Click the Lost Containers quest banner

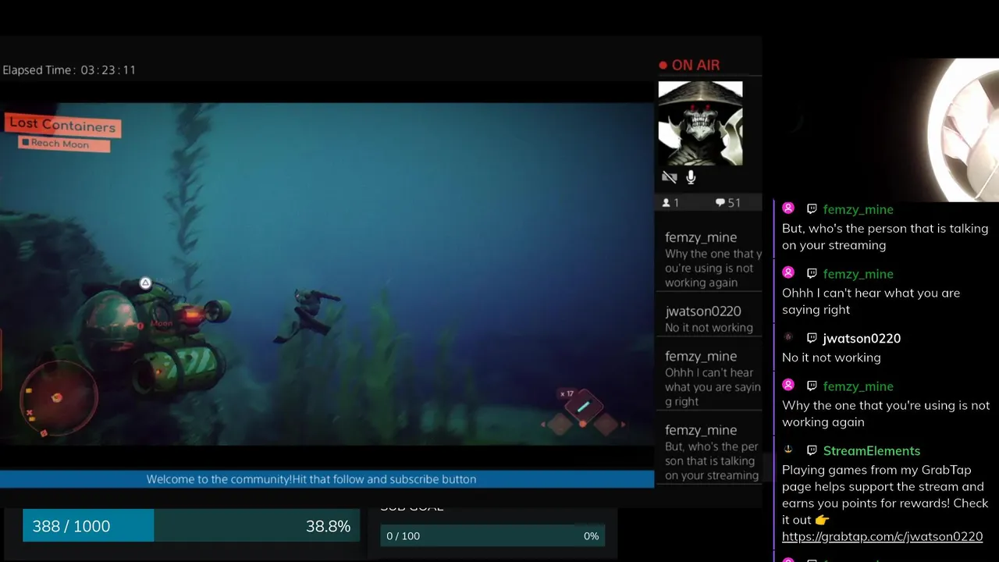[62, 125]
